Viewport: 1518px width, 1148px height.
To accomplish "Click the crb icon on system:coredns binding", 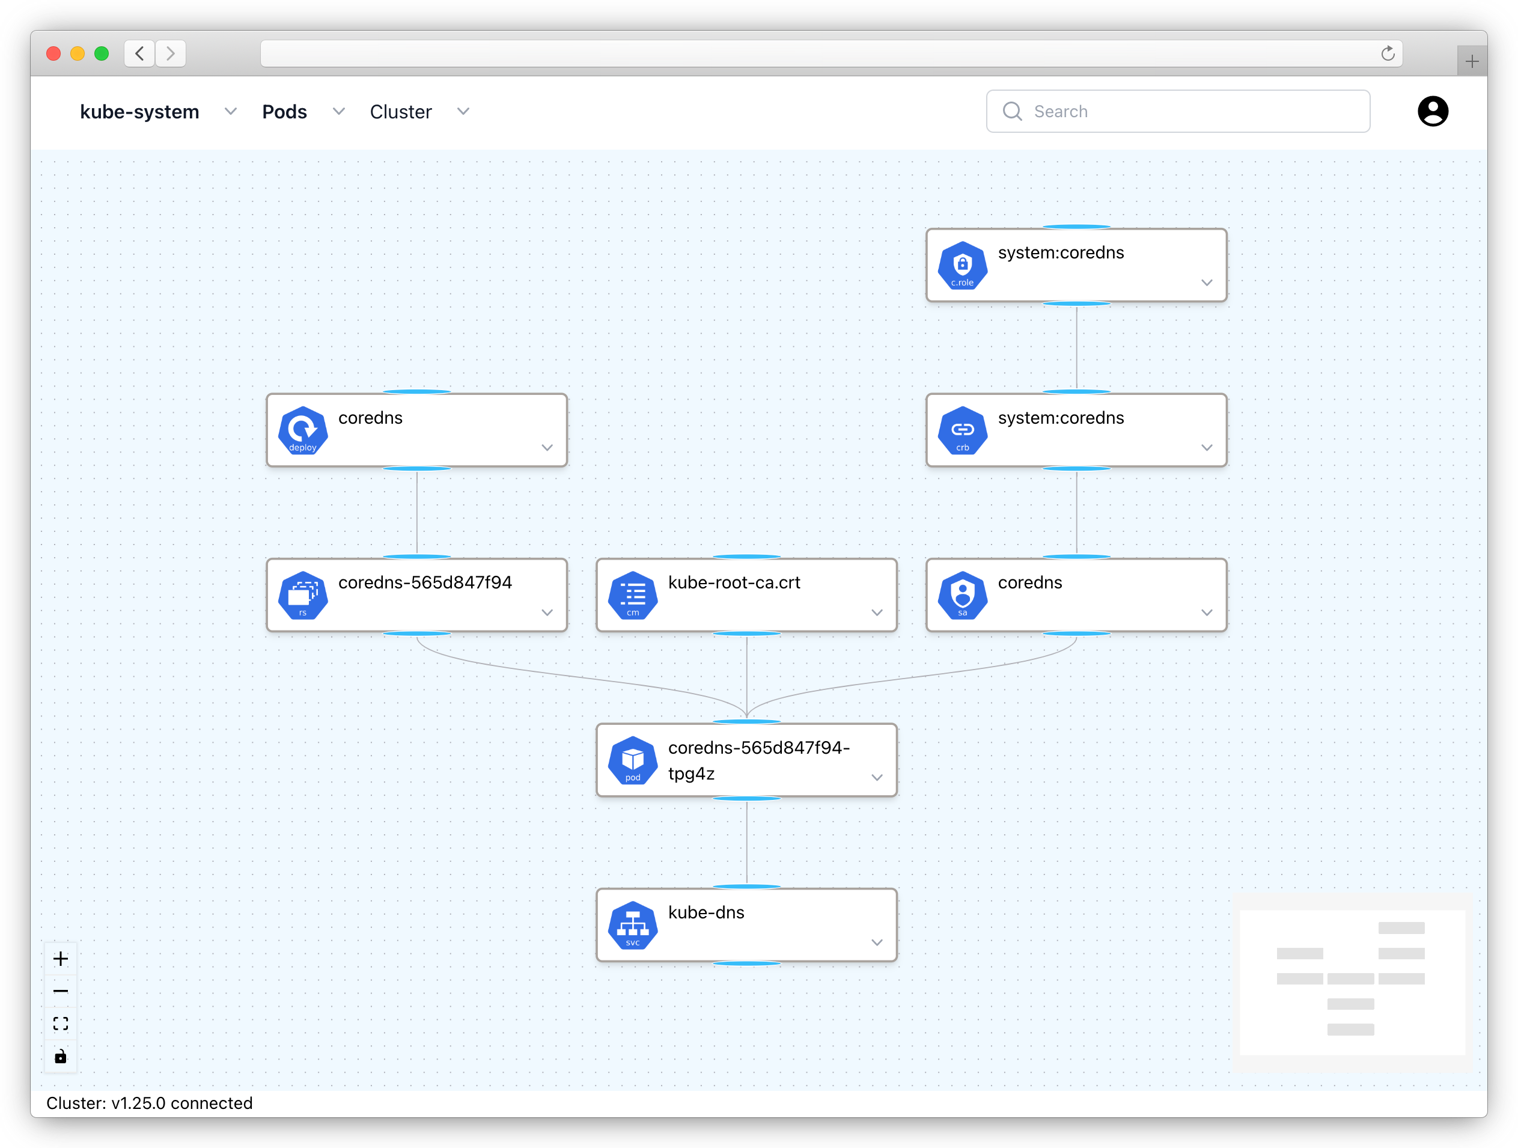I will point(962,430).
